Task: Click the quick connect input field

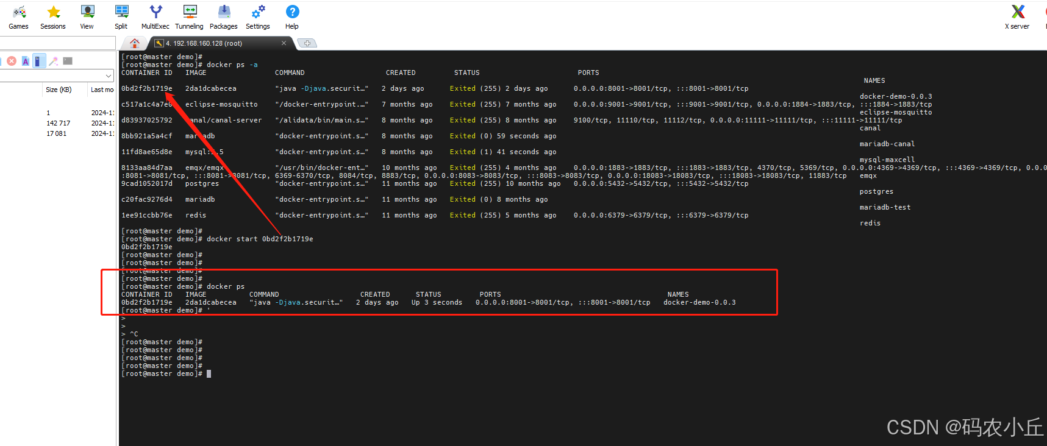Action: (x=57, y=43)
